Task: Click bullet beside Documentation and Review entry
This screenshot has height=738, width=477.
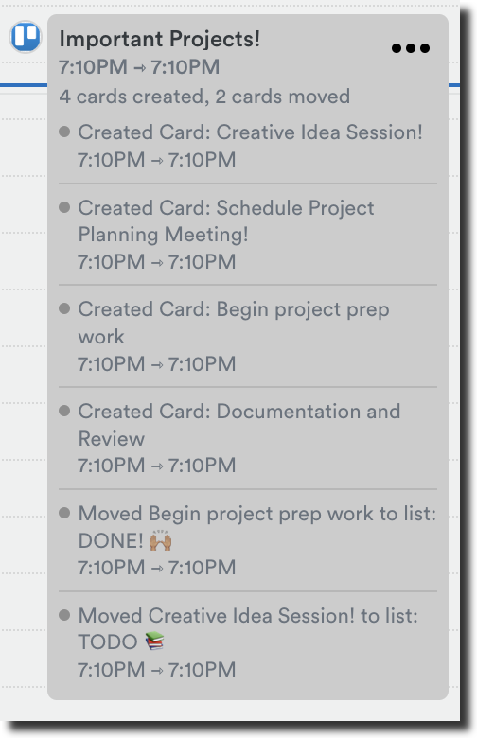Action: coord(64,411)
